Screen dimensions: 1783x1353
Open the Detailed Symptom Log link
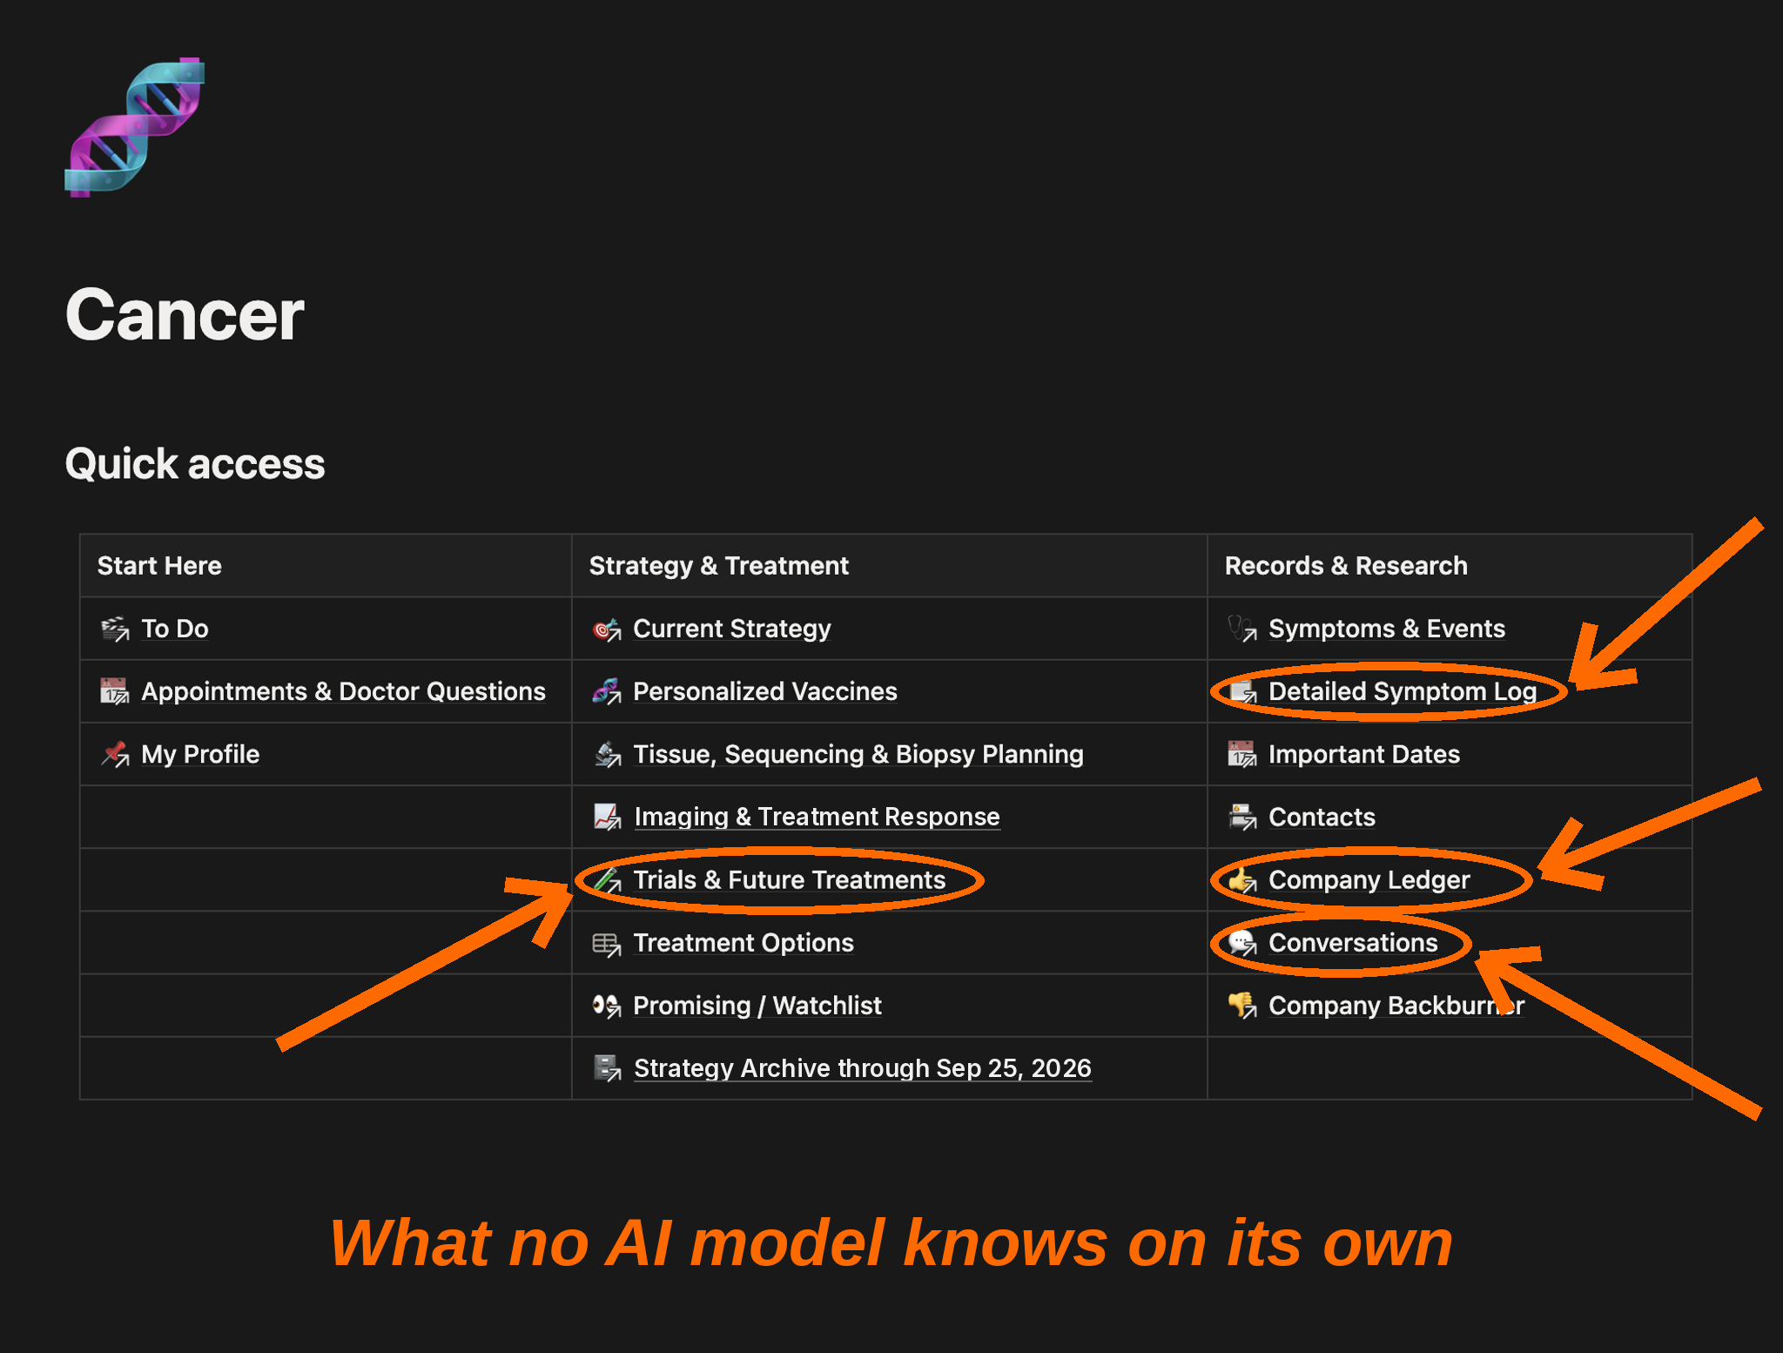tap(1402, 691)
